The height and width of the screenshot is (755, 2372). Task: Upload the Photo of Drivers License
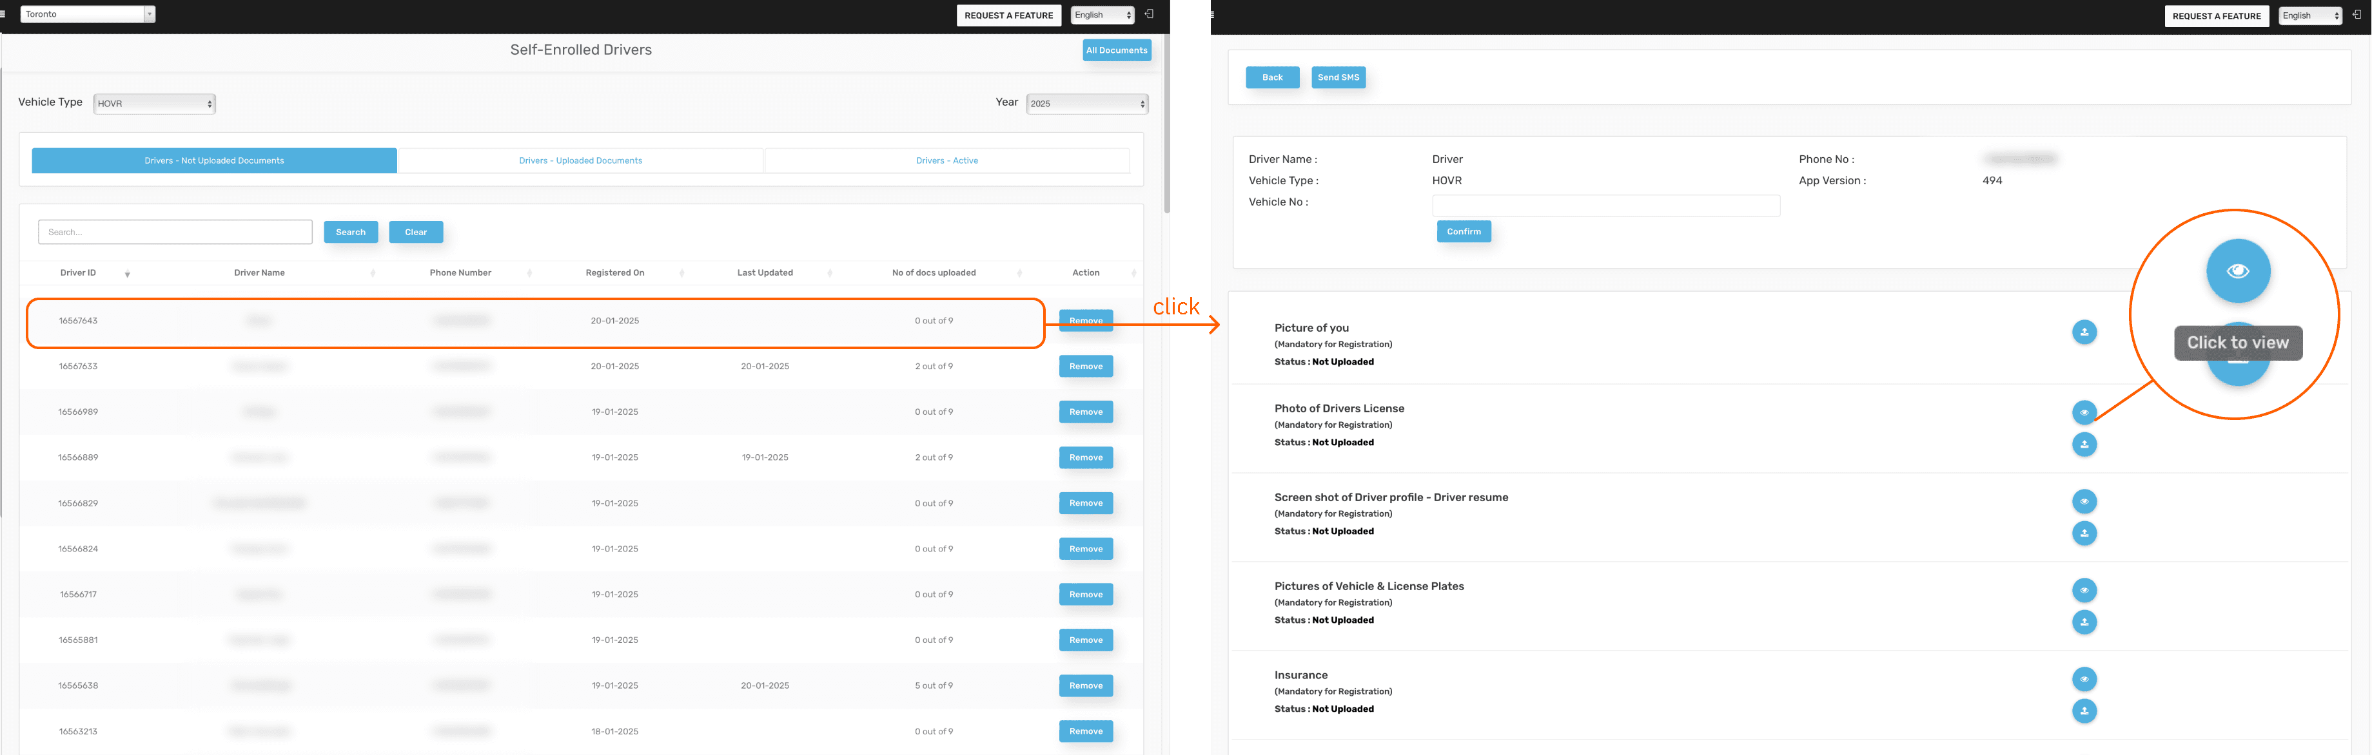tap(2084, 444)
